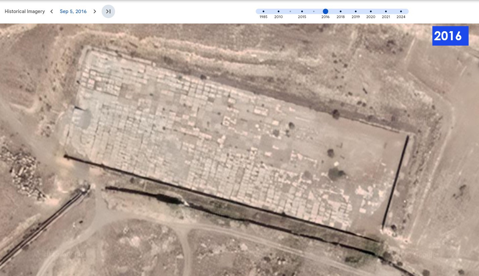The image size is (479, 276).
Task: Select the 2015 timeline point
Action: pyautogui.click(x=302, y=11)
